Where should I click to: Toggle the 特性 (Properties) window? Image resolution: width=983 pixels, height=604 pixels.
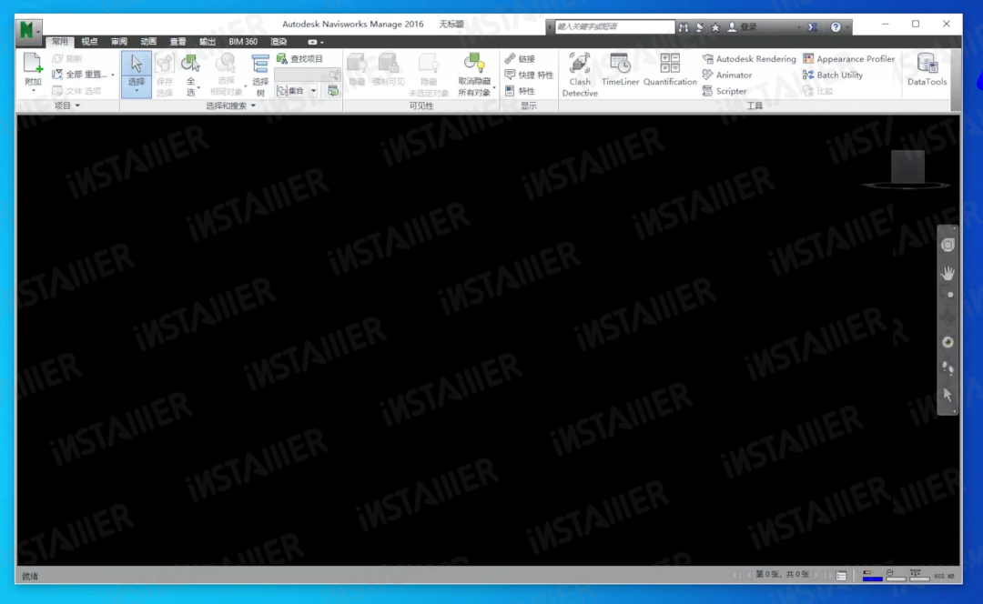[x=520, y=92]
